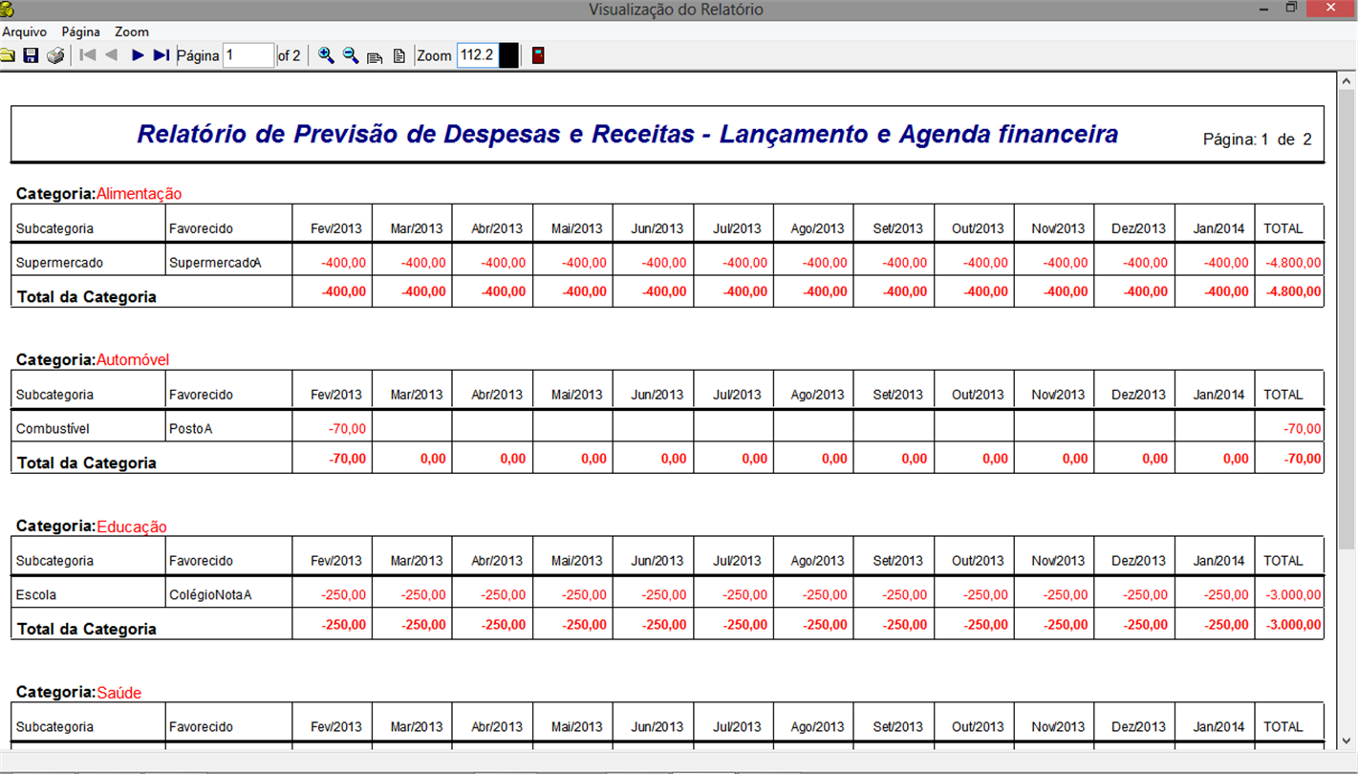This screenshot has width=1358, height=774.
Task: Restore the window using the title bar button
Action: pos(1291,8)
